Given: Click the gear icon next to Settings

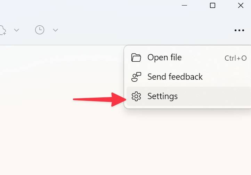Looking at the screenshot, I should tap(136, 96).
